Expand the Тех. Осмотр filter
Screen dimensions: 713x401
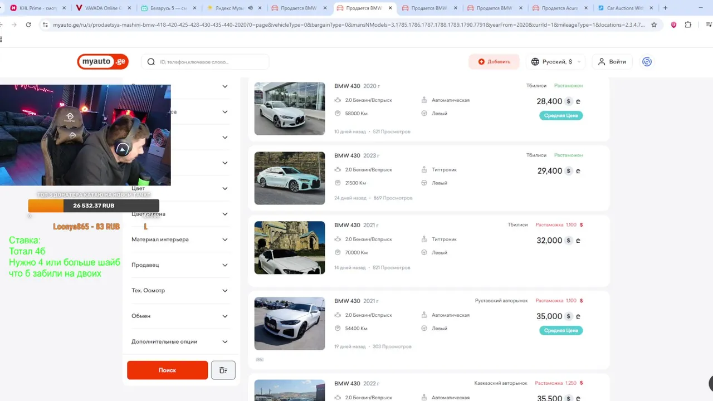tap(225, 291)
